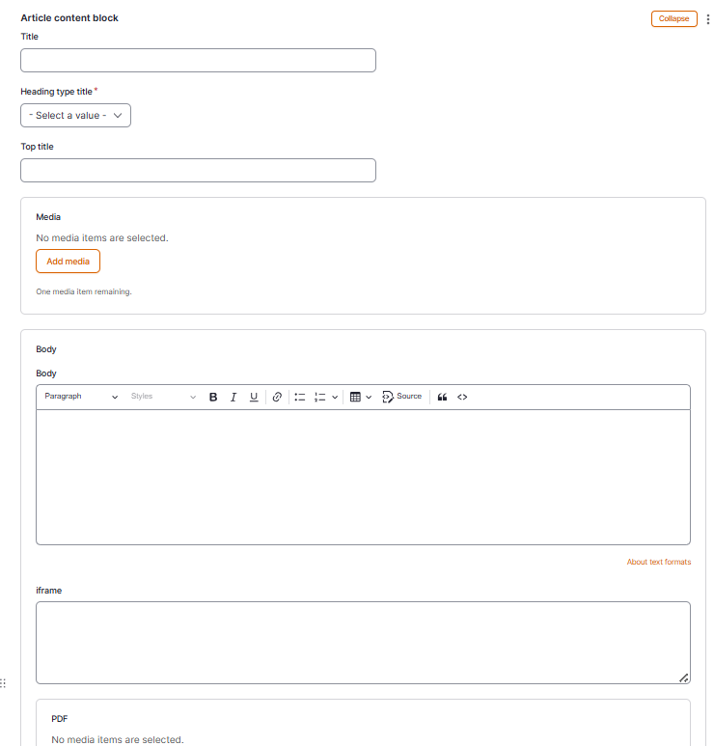Open the Paragraph heading format dropdown
This screenshot has width=714, height=746.
click(81, 397)
